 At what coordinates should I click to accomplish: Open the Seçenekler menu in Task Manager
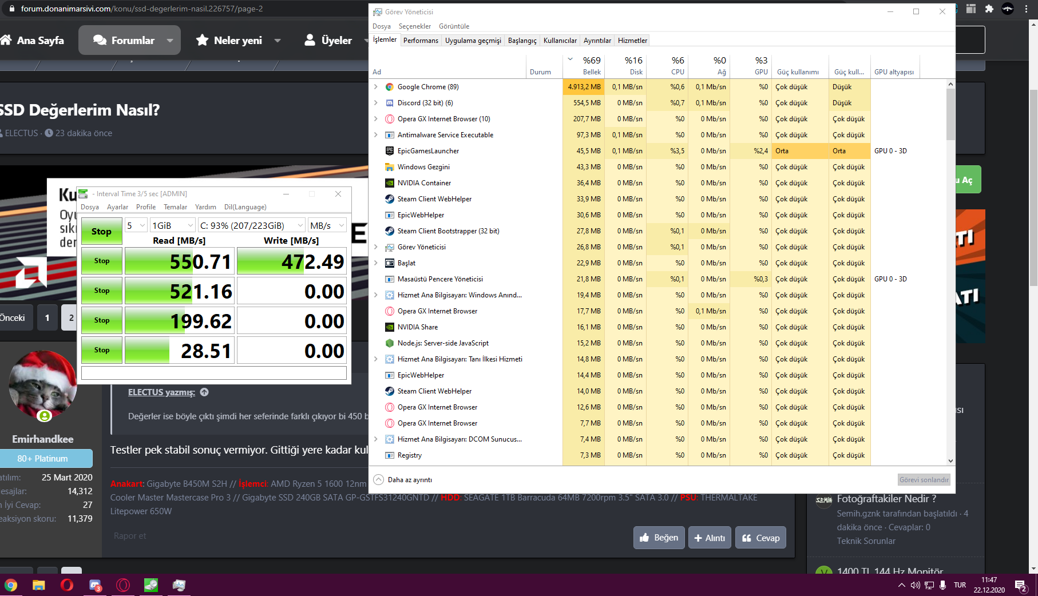(415, 26)
